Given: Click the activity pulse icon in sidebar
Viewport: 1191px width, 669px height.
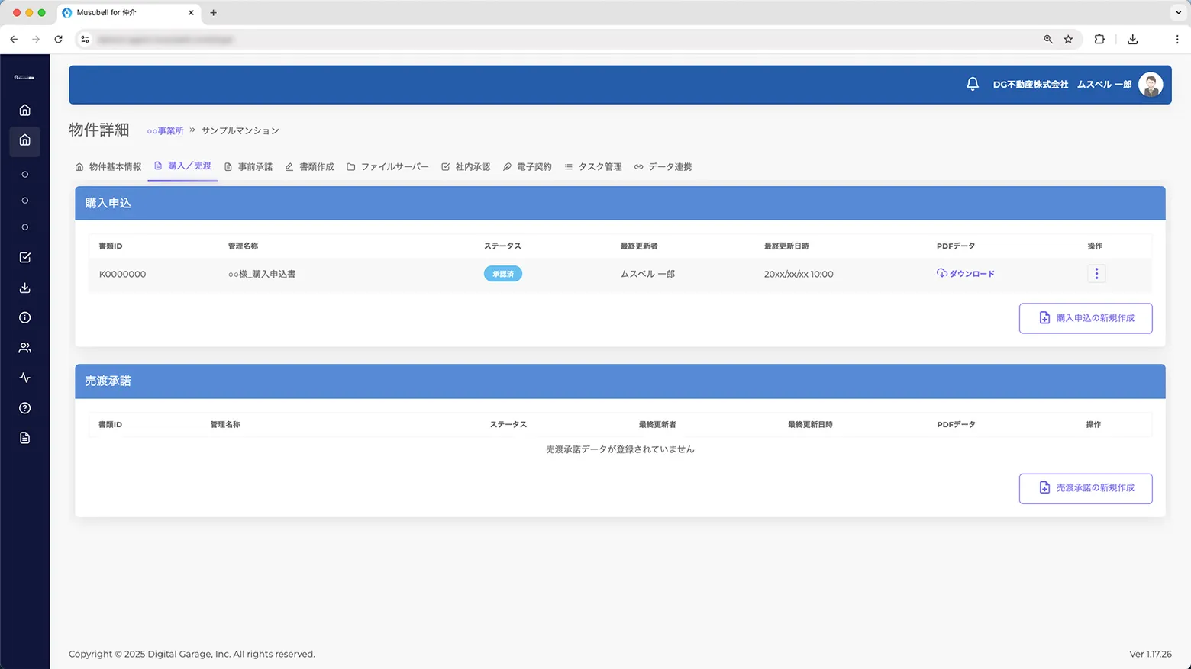Looking at the screenshot, I should tap(24, 378).
